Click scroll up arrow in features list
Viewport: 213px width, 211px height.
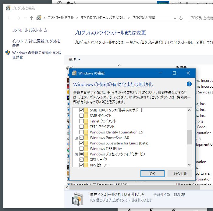pos(189,110)
